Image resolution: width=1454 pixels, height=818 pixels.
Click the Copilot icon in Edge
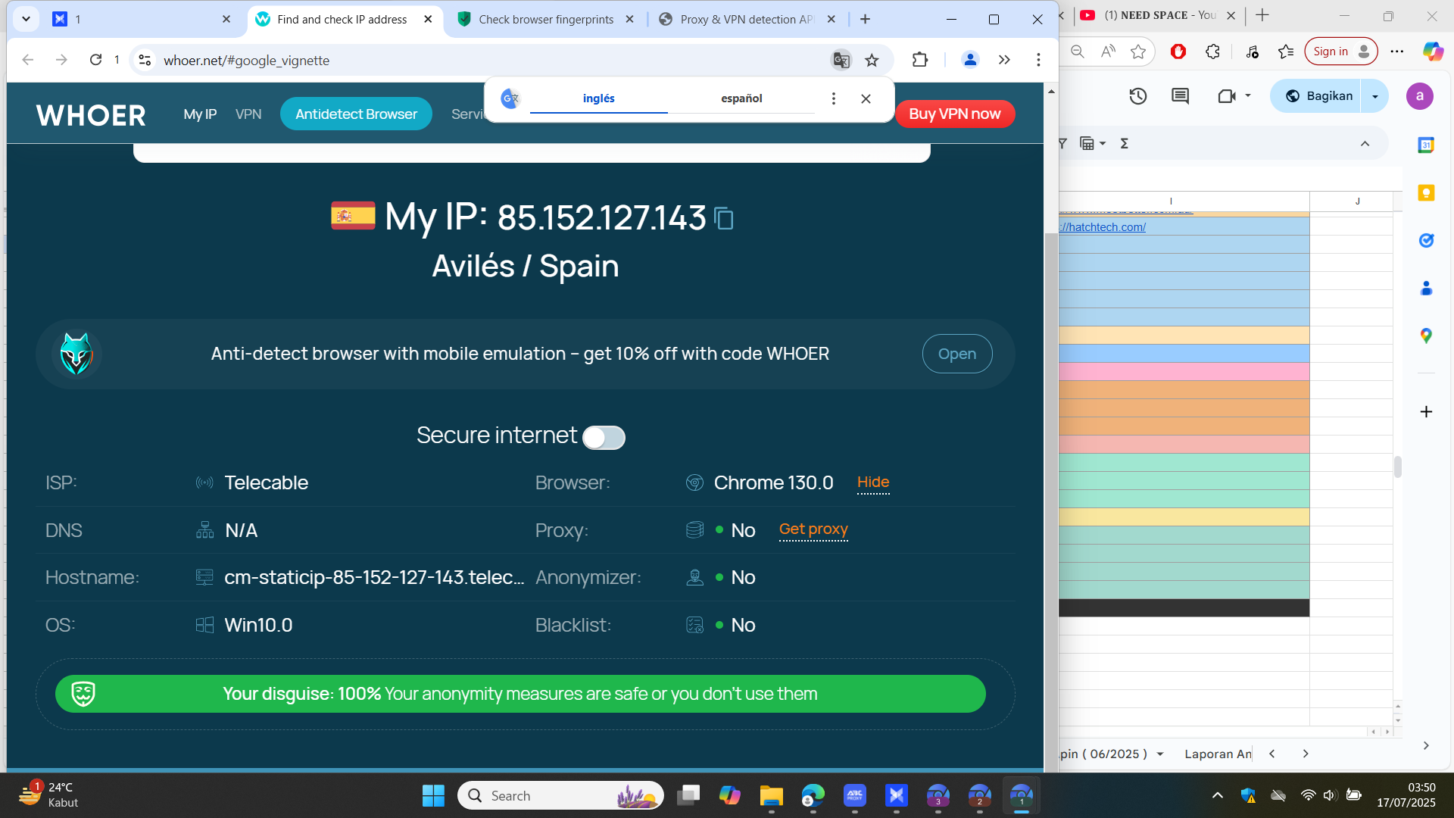click(x=1433, y=51)
